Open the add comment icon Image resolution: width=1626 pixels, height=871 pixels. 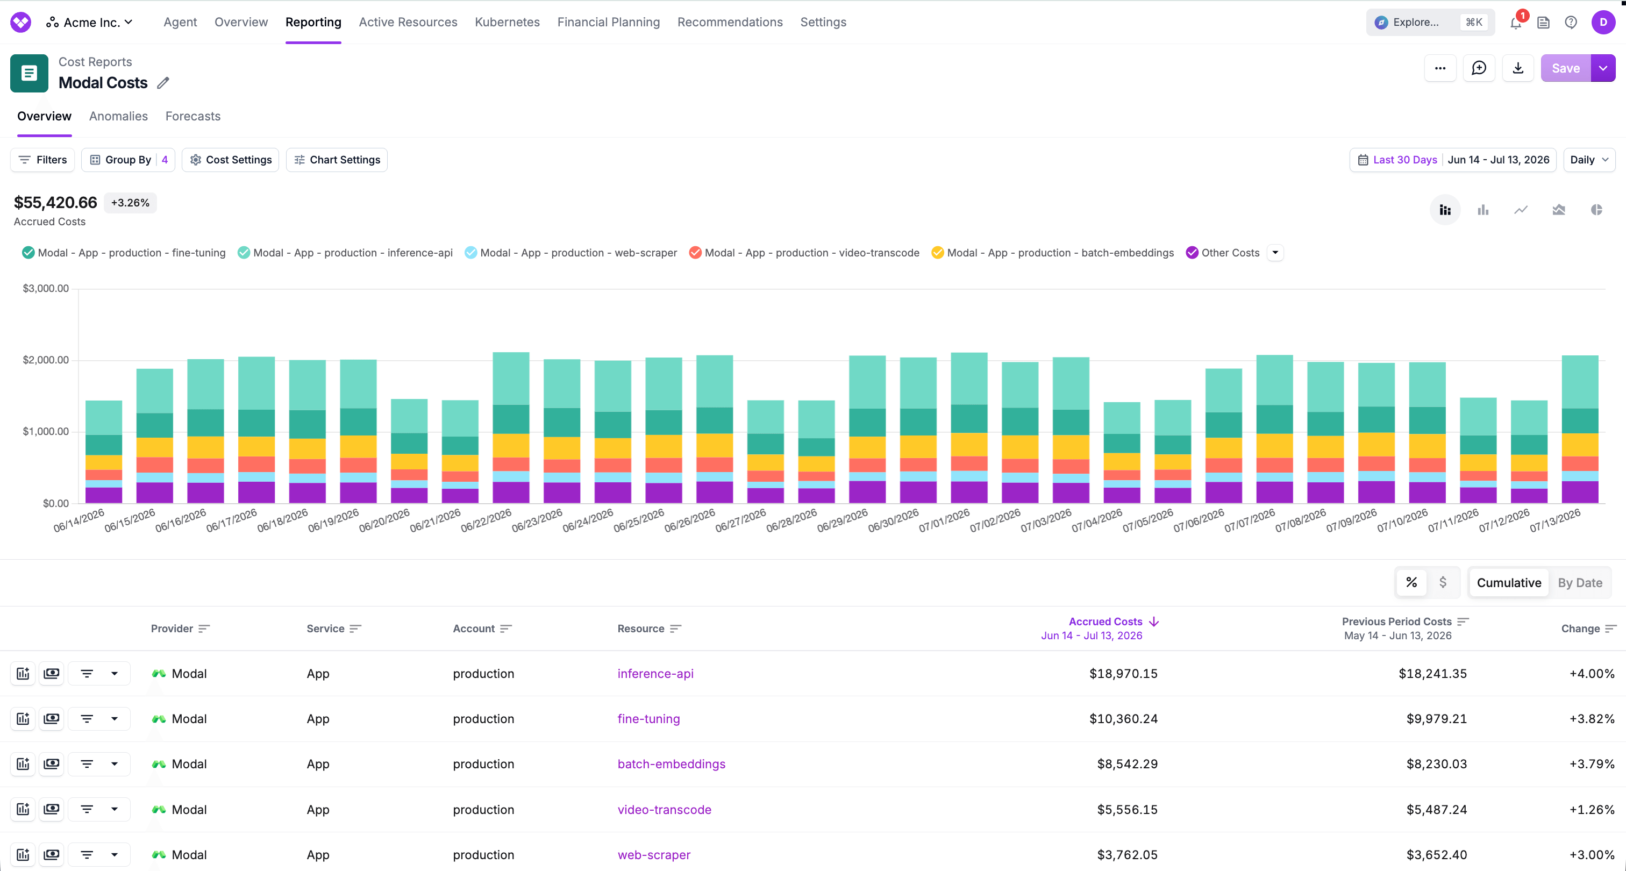tap(1479, 68)
